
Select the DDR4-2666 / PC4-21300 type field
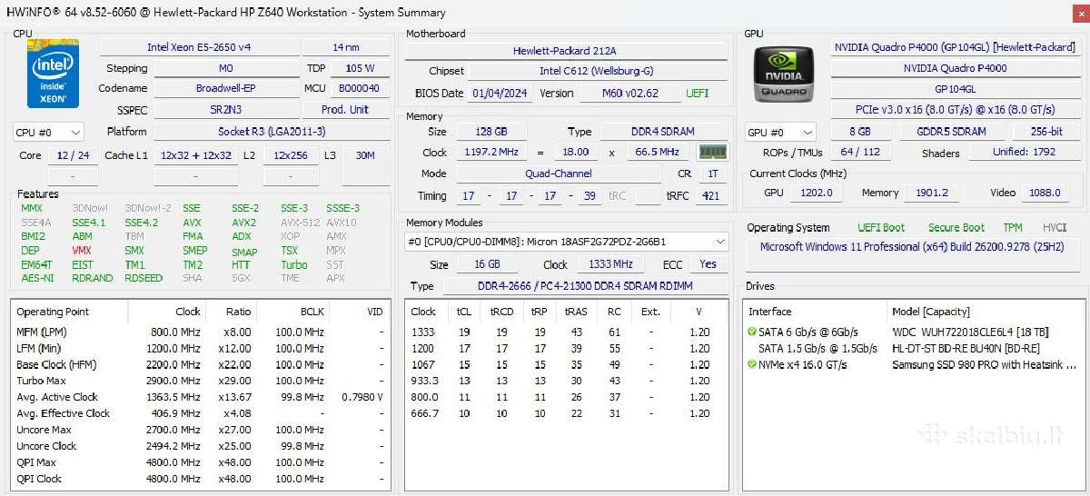point(584,286)
